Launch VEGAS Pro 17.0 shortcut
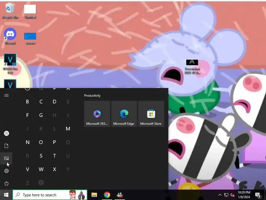The image size is (266, 200). coord(10,64)
